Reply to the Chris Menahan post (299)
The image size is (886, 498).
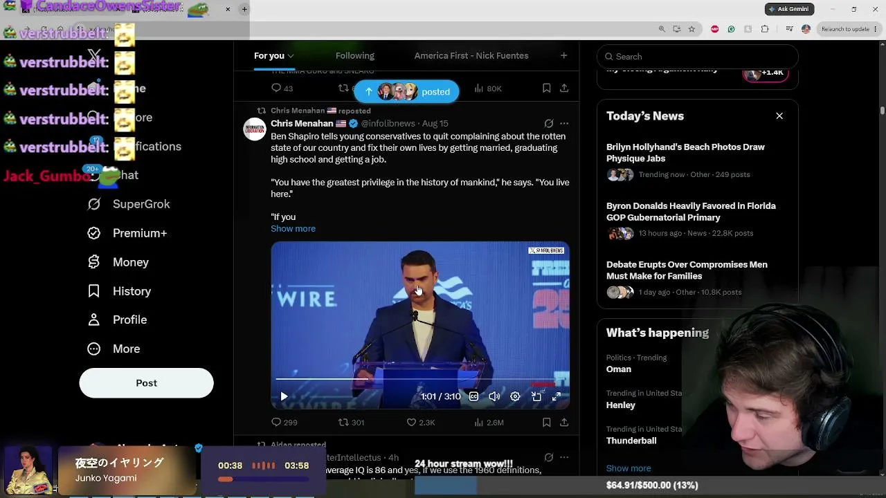coord(276,422)
